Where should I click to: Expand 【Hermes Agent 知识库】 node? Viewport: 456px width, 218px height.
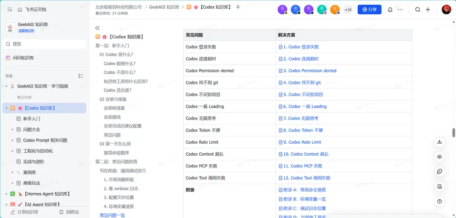click(x=7, y=194)
